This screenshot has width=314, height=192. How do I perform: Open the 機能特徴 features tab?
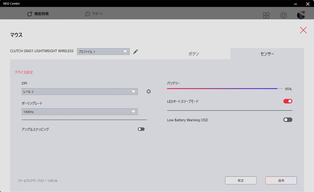pos(38,14)
